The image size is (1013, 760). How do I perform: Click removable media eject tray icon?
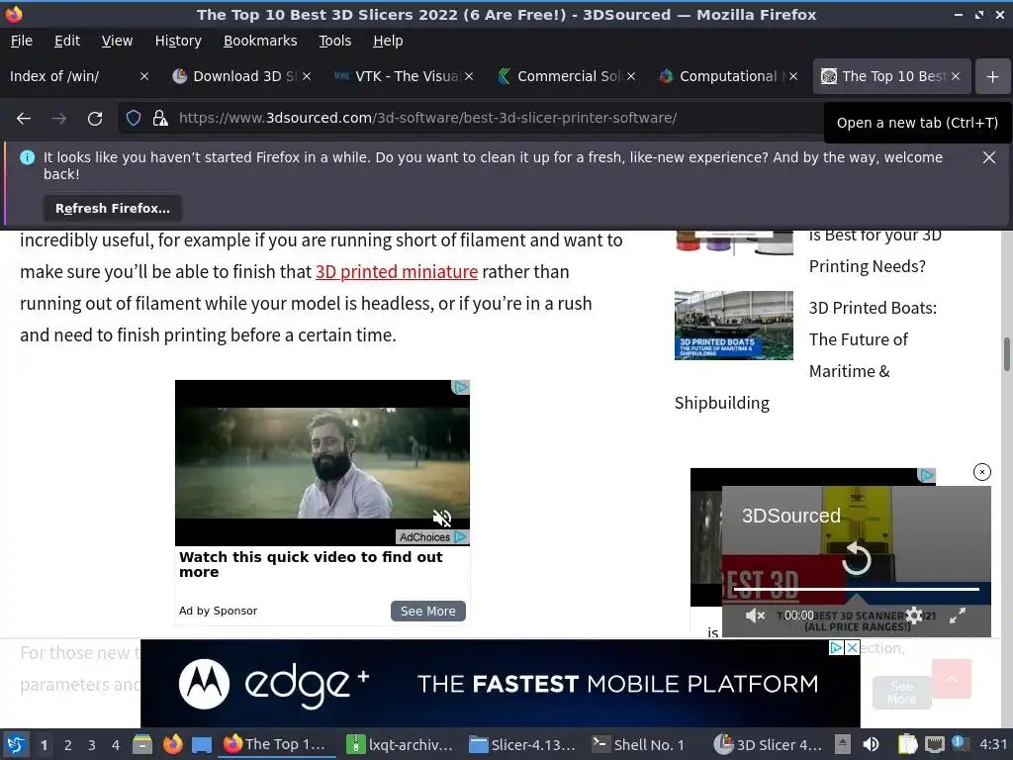coord(843,744)
